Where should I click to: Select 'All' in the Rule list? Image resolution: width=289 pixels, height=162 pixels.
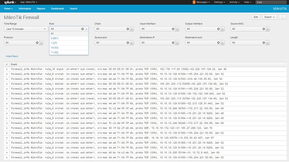(69, 34)
